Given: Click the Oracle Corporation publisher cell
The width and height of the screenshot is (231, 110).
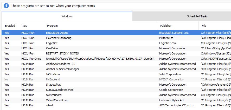Looking at the screenshot, I should [171, 90].
